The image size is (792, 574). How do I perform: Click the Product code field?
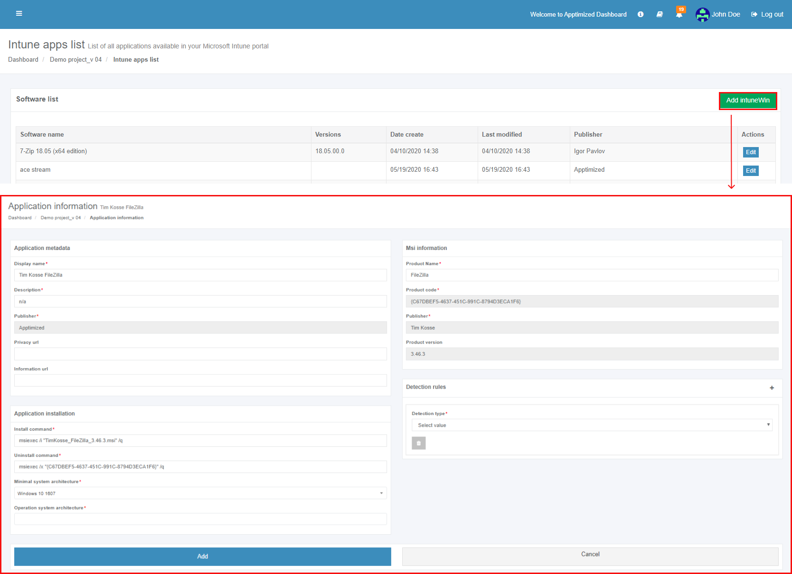coord(592,301)
